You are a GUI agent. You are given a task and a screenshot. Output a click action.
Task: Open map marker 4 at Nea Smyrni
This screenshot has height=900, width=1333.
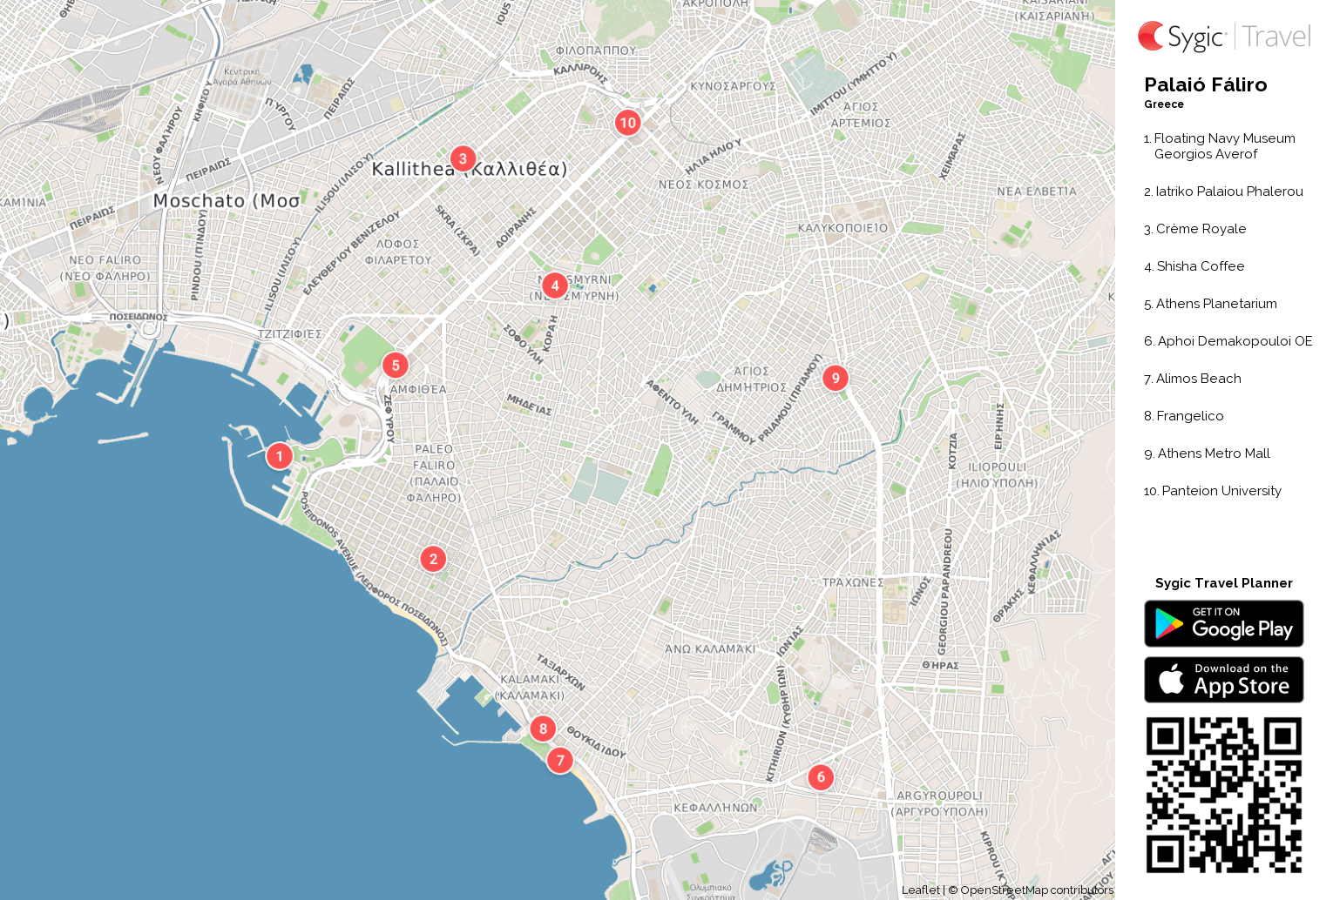[x=555, y=285]
